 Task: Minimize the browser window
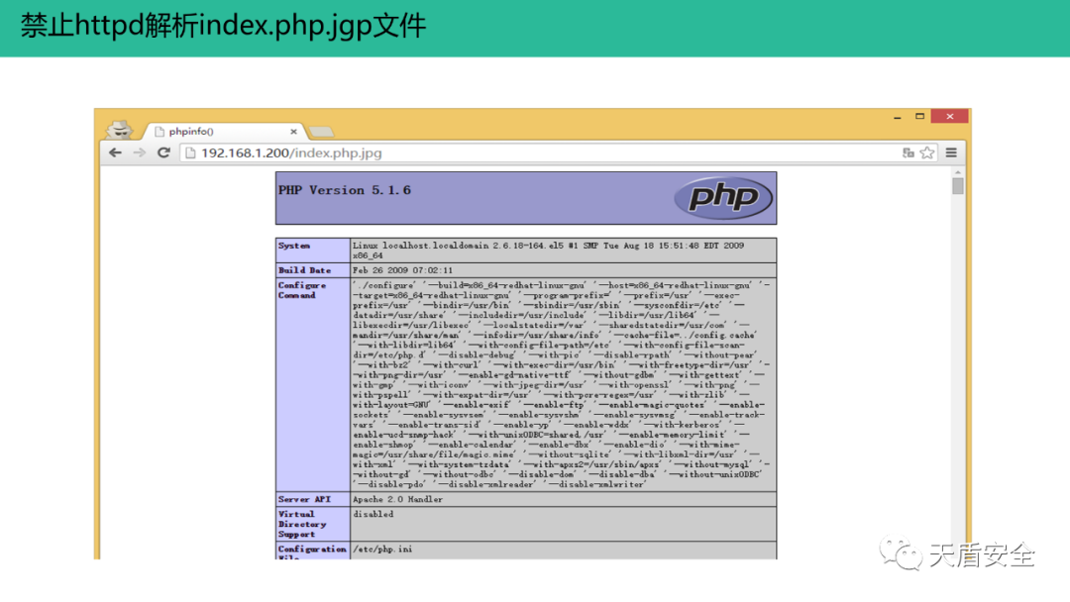tap(898, 117)
